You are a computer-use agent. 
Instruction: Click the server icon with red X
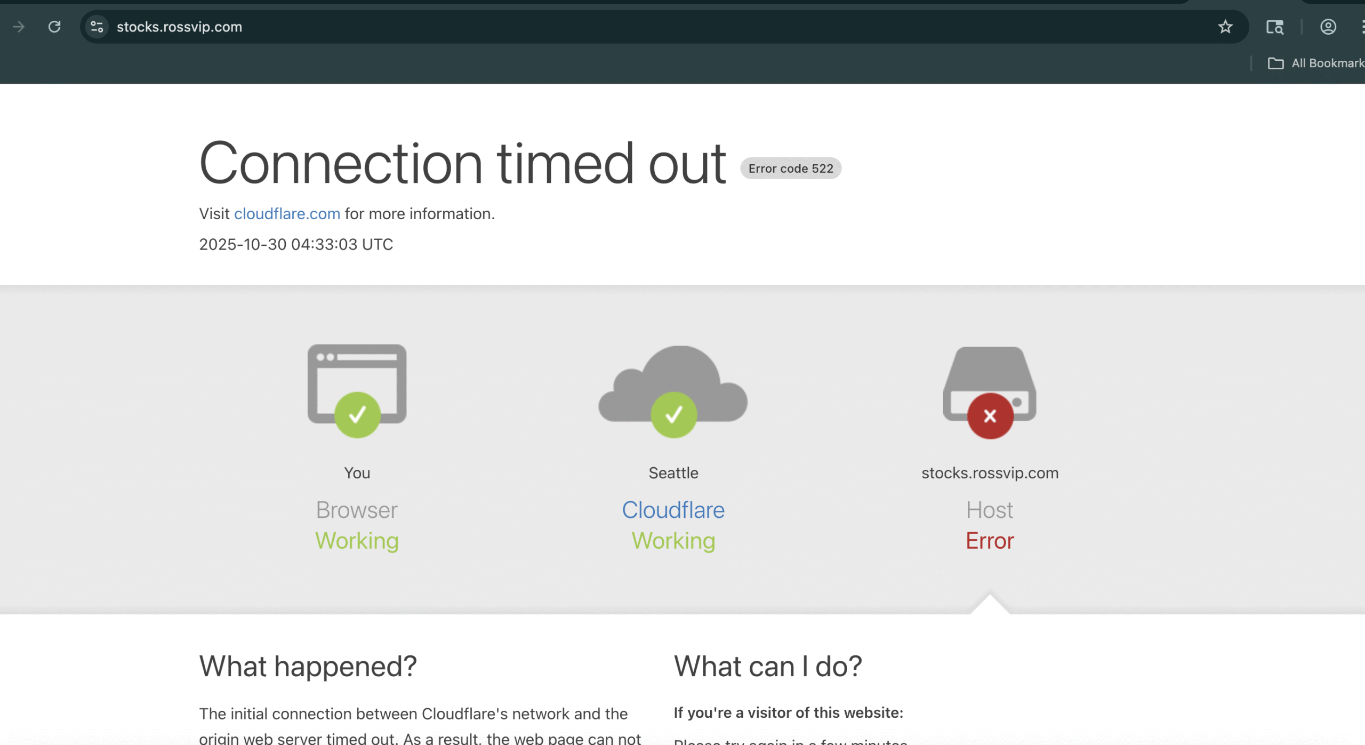click(990, 392)
